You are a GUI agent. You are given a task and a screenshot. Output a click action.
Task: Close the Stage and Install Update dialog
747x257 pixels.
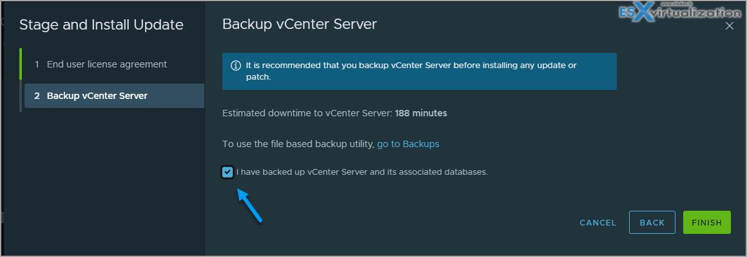[729, 26]
